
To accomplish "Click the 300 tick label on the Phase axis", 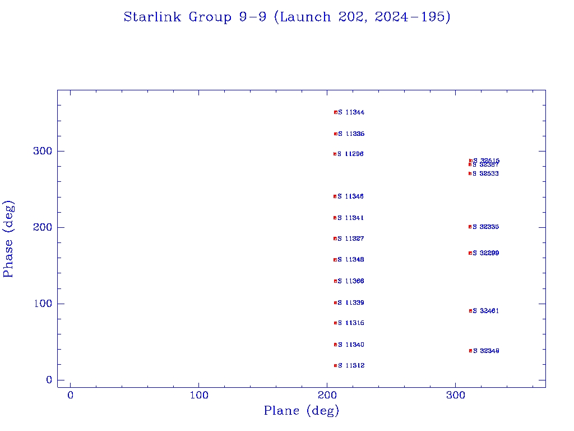I will pyautogui.click(x=45, y=152).
